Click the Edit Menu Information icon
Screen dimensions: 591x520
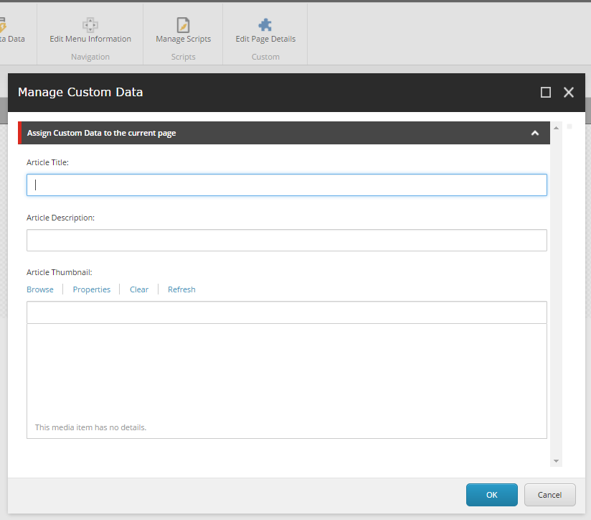[x=90, y=25]
